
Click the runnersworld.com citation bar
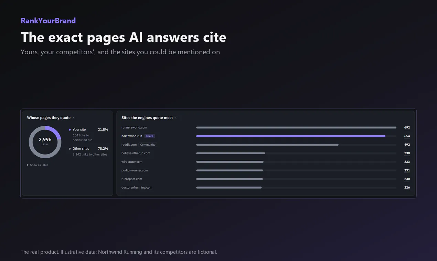[x=296, y=127]
